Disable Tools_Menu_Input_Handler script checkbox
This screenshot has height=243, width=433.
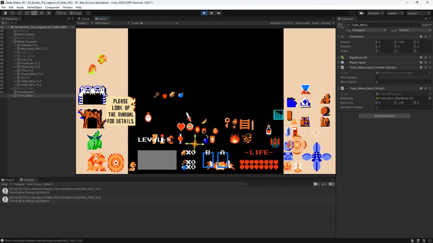point(346,67)
